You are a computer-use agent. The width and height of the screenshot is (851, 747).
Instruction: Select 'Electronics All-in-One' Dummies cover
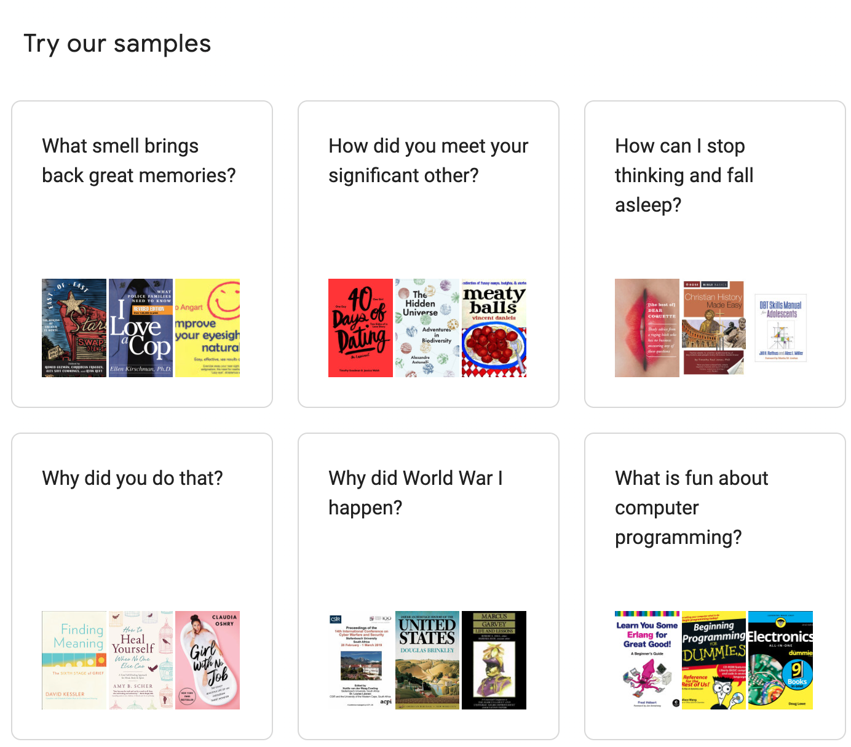point(780,660)
